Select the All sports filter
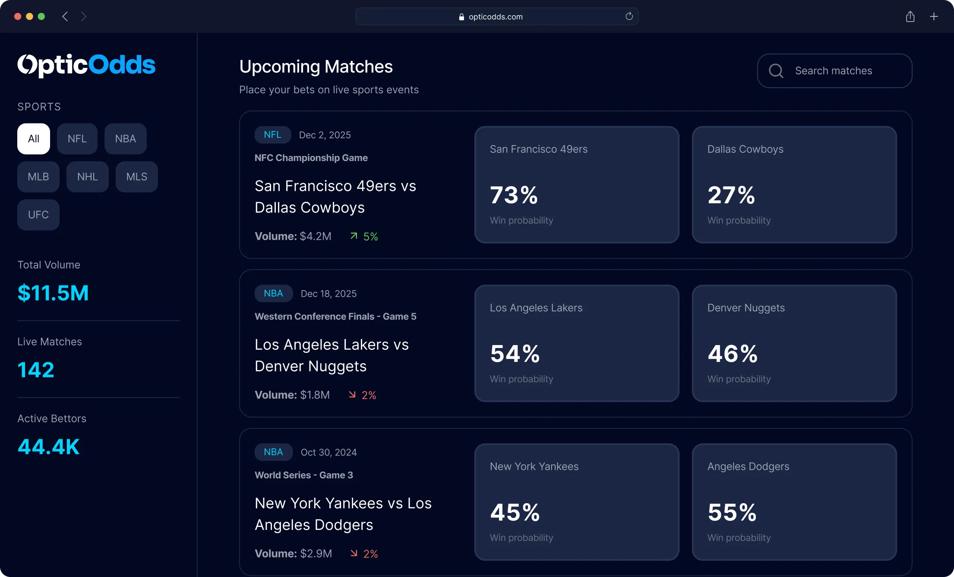Viewport: 954px width, 577px height. click(34, 139)
